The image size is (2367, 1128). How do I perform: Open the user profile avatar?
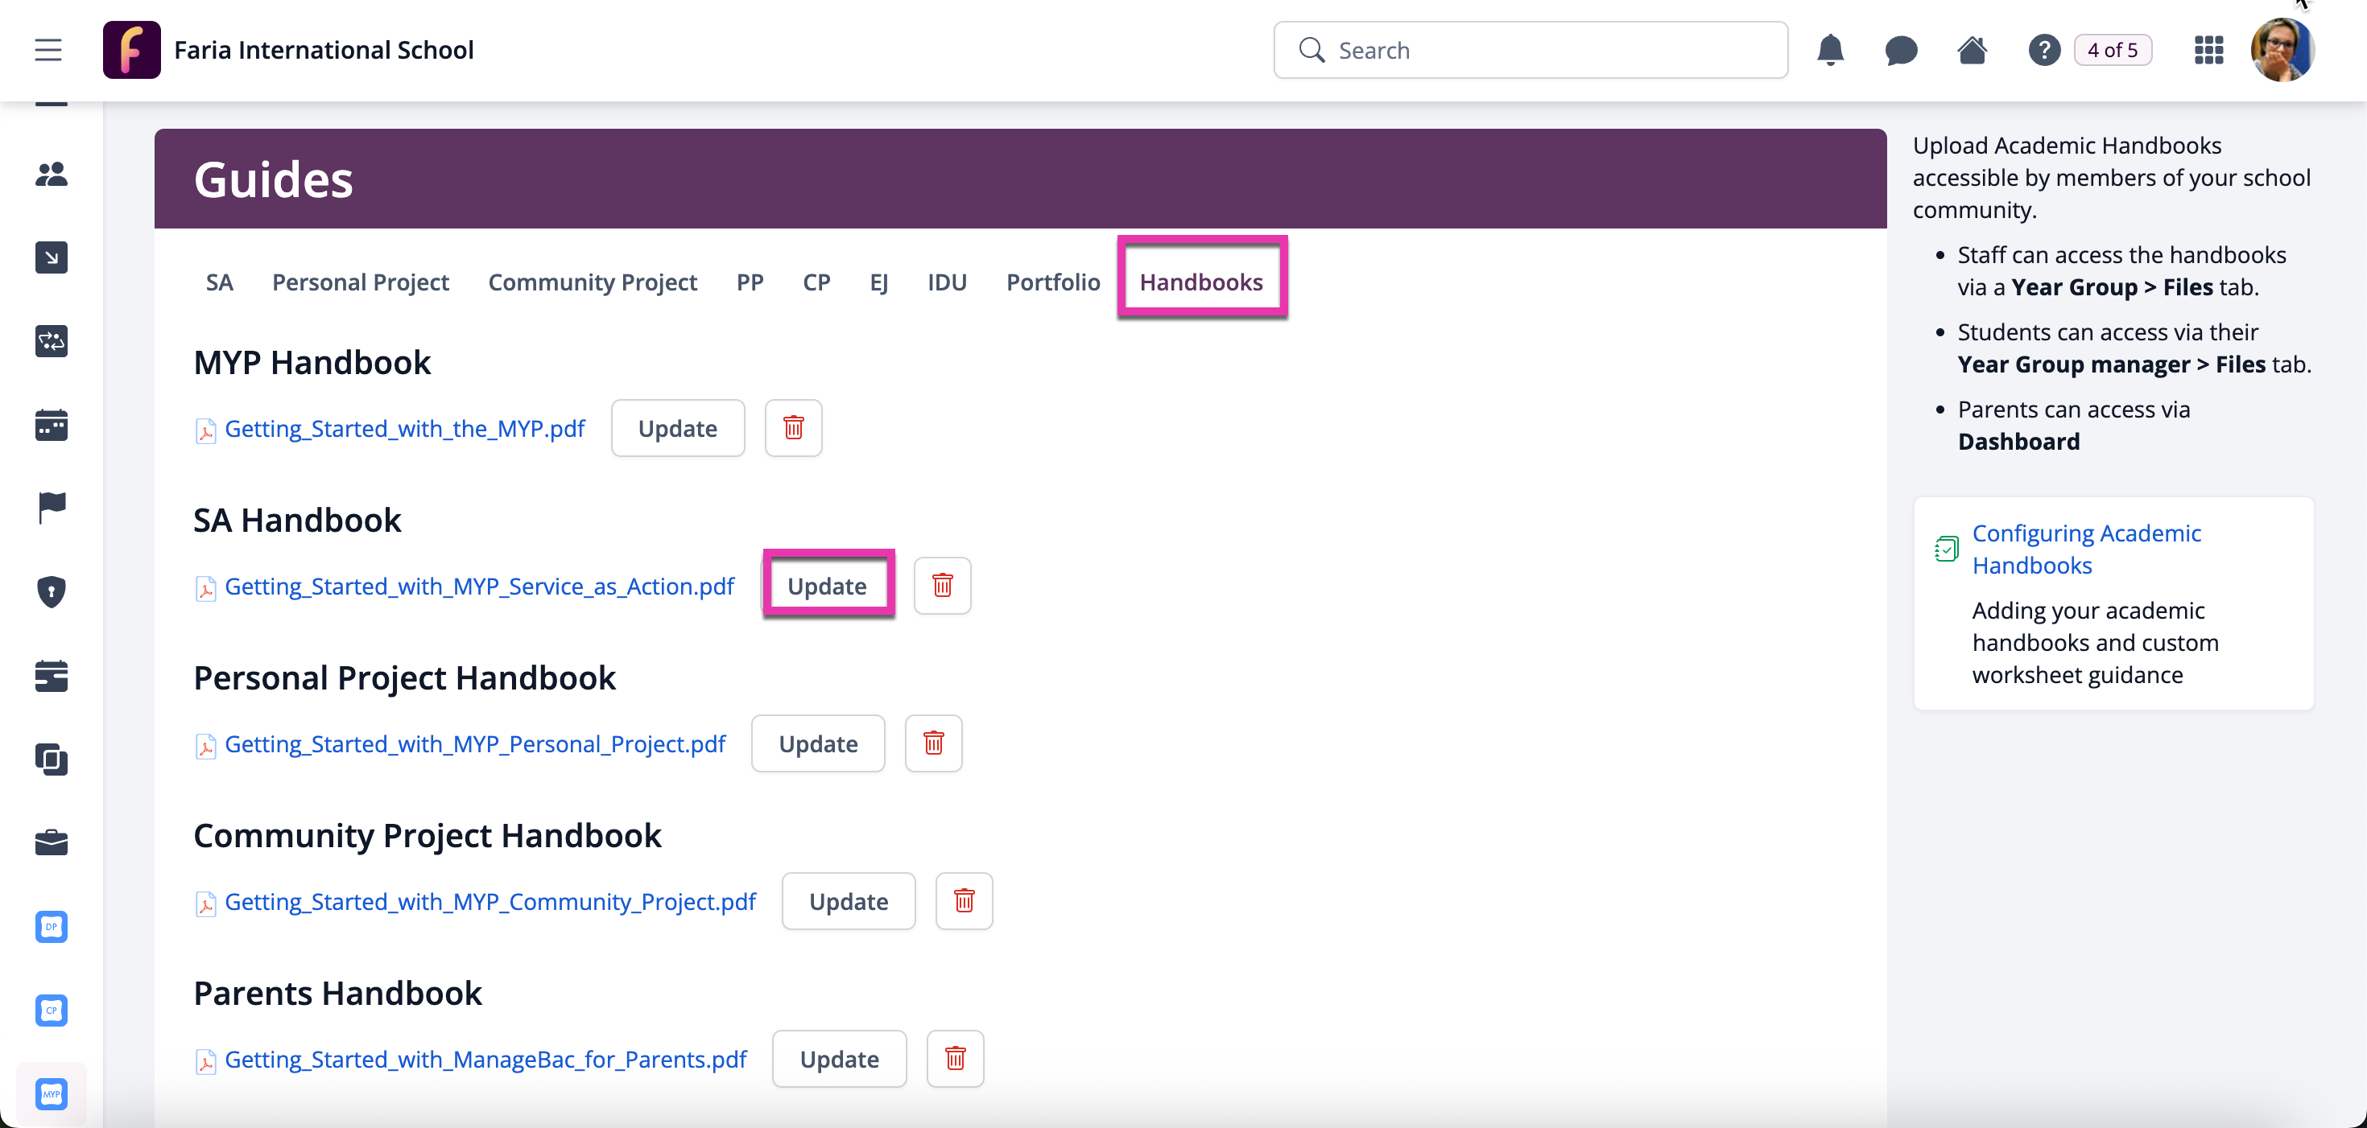coord(2282,50)
